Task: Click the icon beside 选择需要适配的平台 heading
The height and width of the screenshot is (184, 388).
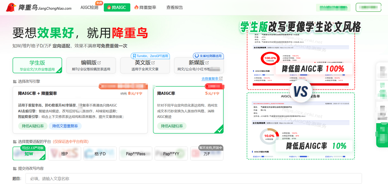Action: 15,142
